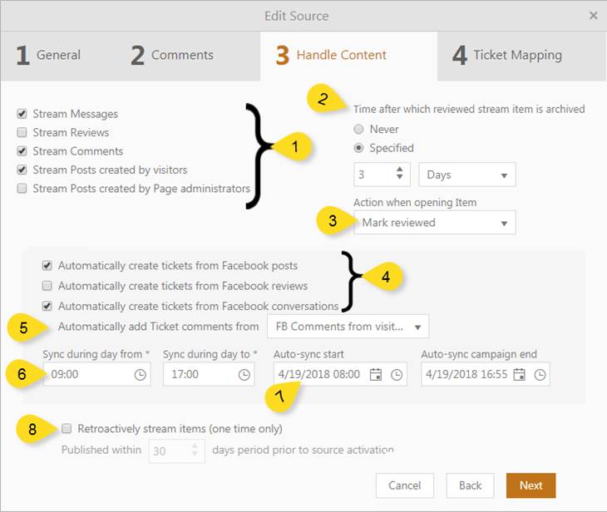Increase the archive time value stepper
This screenshot has height=512, width=607.
(402, 170)
